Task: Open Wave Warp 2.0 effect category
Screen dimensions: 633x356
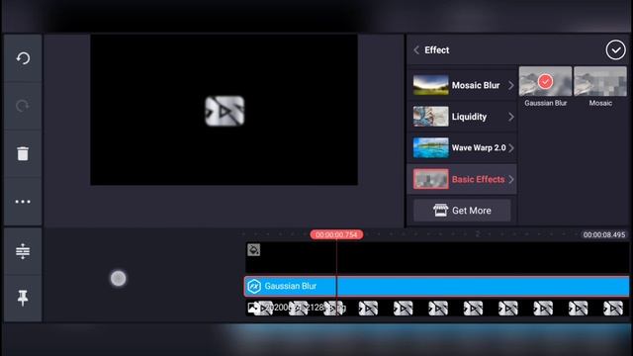Action: click(462, 147)
